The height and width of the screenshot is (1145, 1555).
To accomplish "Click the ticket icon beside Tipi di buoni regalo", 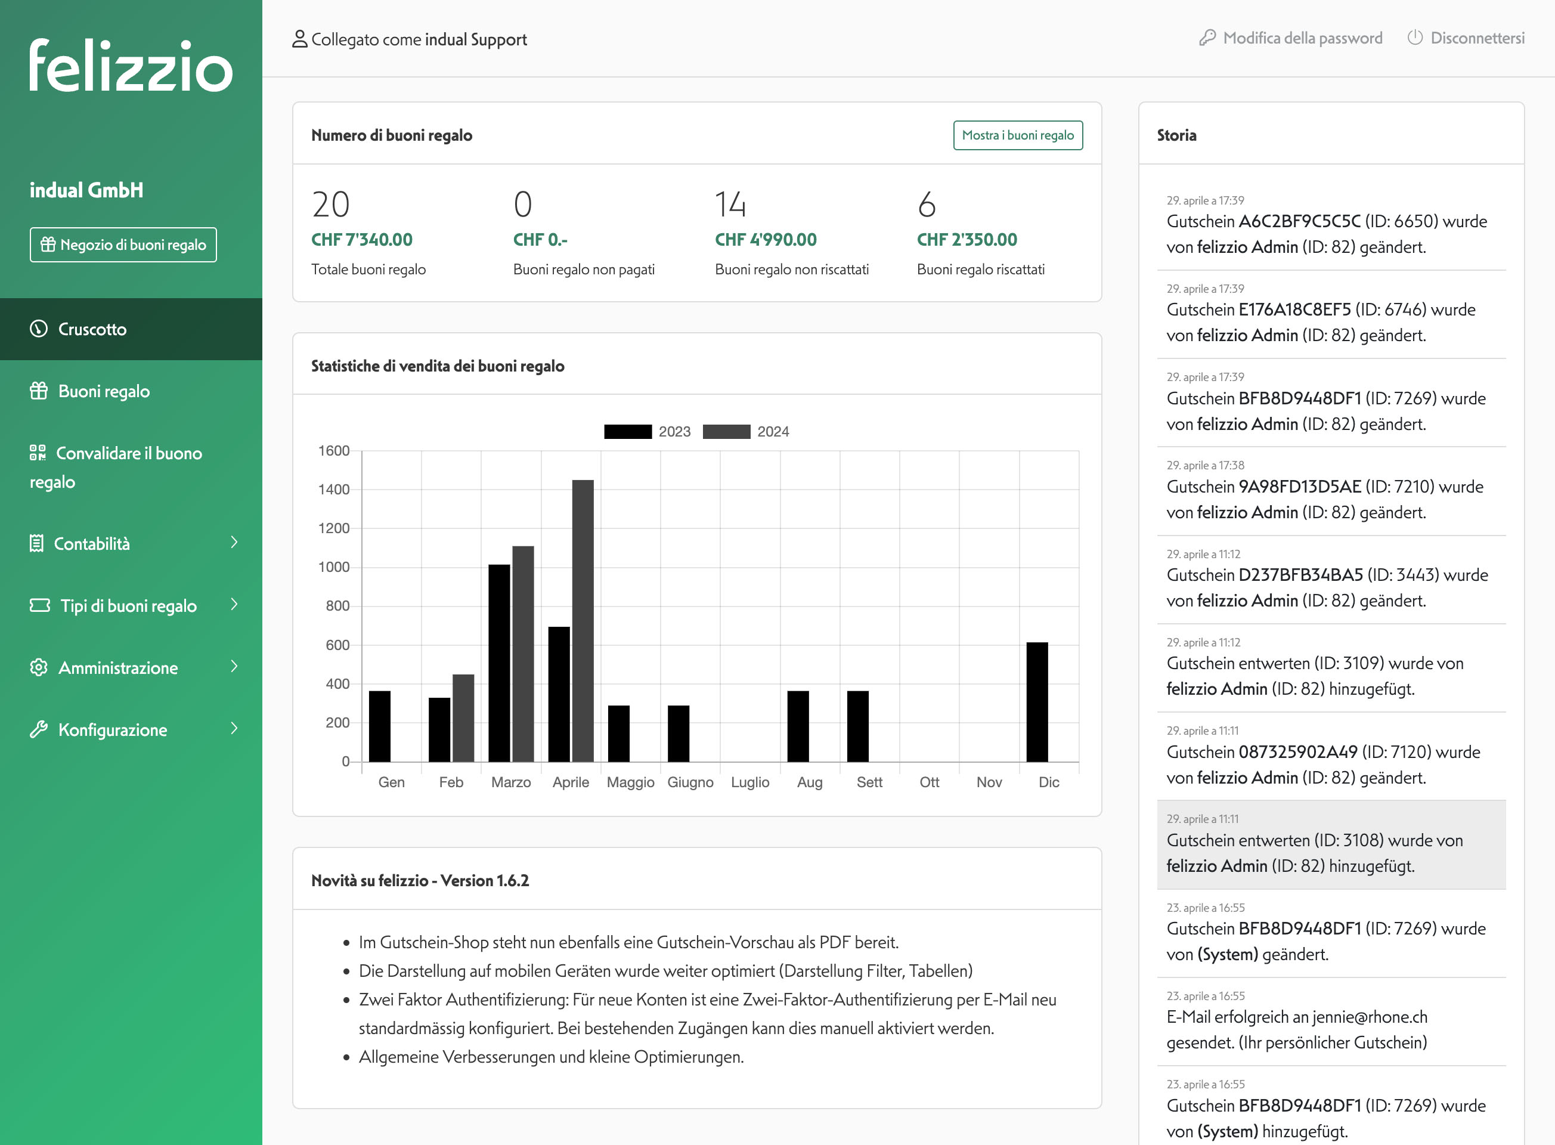I will (x=39, y=605).
